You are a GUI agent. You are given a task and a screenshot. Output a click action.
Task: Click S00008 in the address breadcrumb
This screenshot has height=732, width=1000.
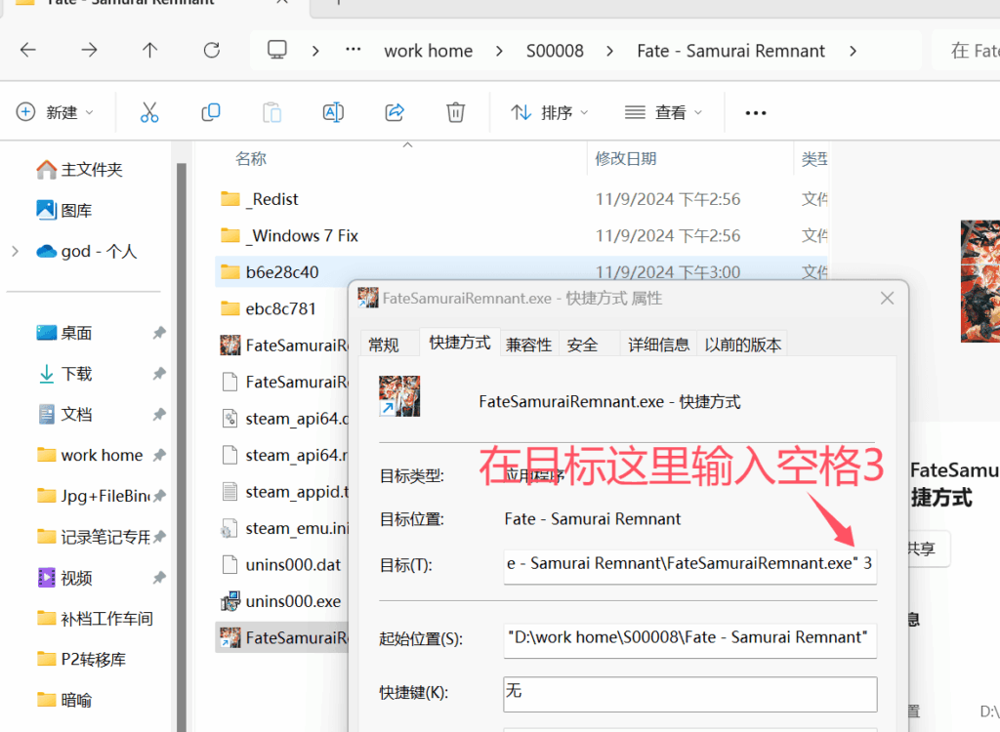pos(555,51)
